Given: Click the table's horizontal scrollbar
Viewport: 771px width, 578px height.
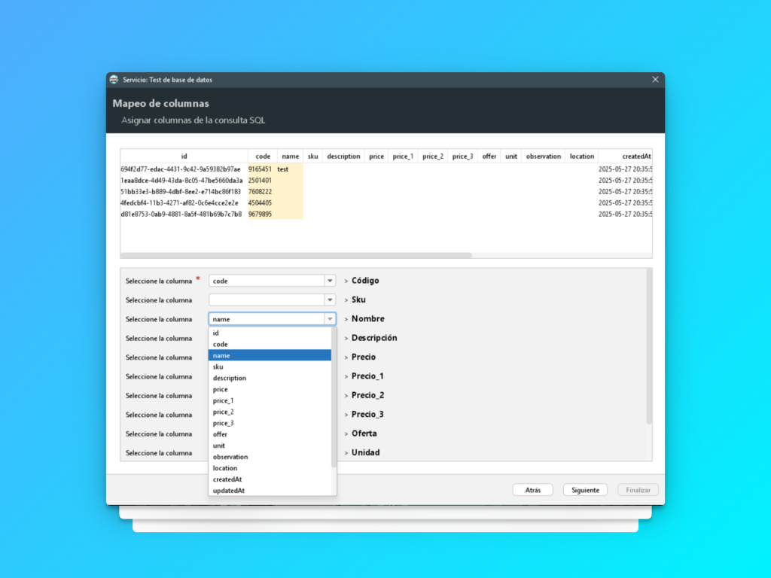Looking at the screenshot, I should point(296,255).
